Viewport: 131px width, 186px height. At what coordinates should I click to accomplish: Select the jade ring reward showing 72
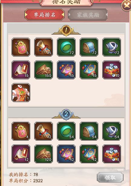[66, 47]
